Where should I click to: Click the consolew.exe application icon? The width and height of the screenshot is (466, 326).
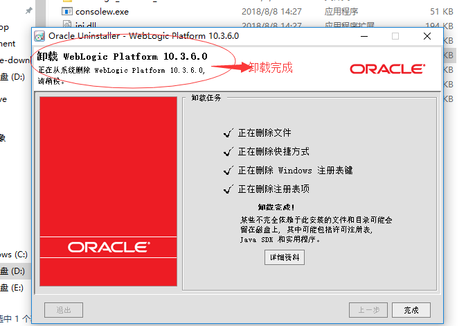pos(67,11)
